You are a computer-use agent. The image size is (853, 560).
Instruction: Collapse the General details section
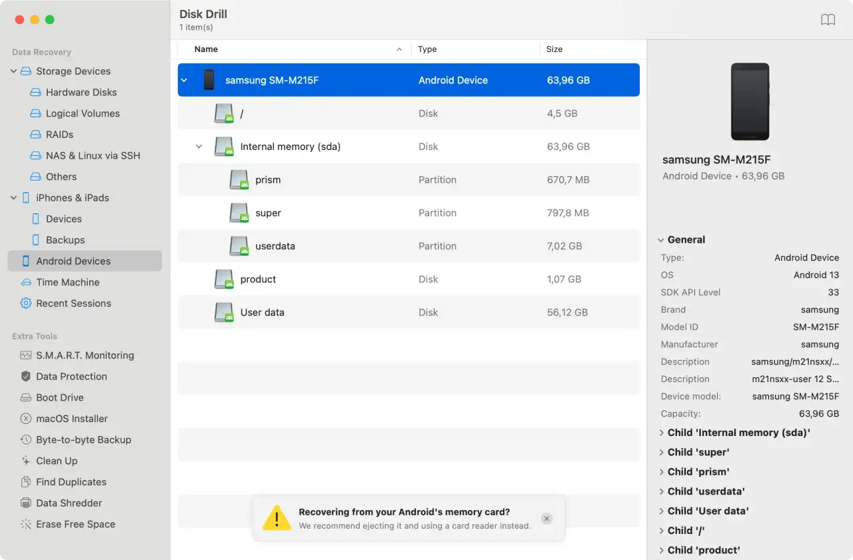(x=660, y=240)
